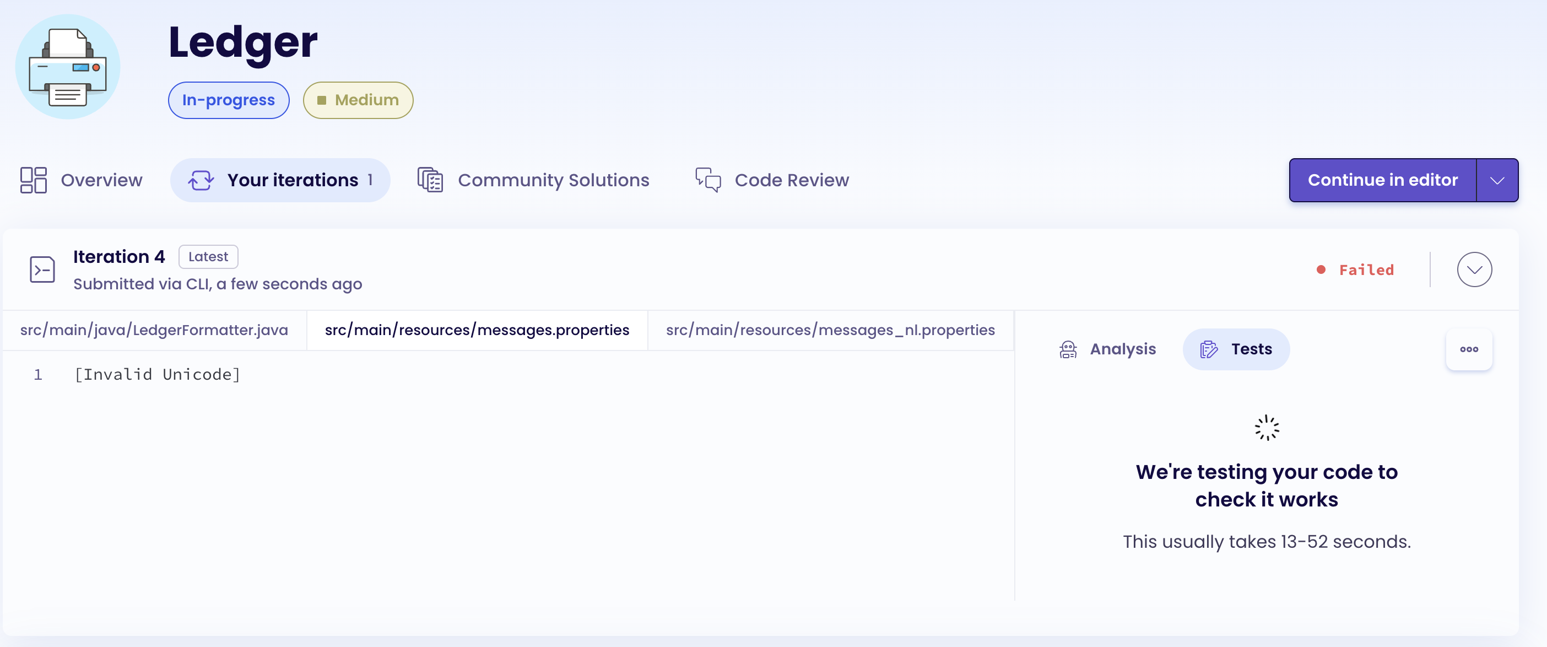This screenshot has height=647, width=1547.
Task: Click the Medium difficulty badge
Action: [358, 100]
